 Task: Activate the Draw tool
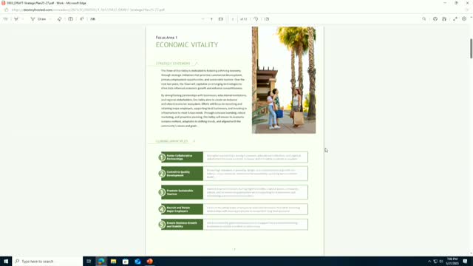(38, 19)
